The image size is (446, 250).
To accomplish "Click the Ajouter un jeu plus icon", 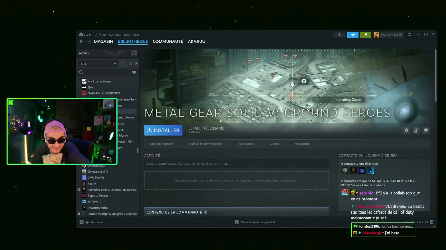I will 82,222.
